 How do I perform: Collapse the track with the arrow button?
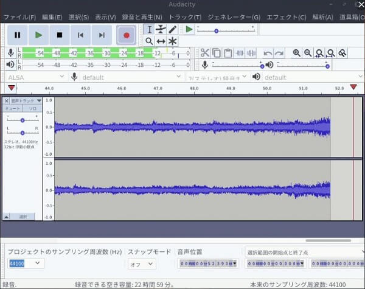pos(7,217)
